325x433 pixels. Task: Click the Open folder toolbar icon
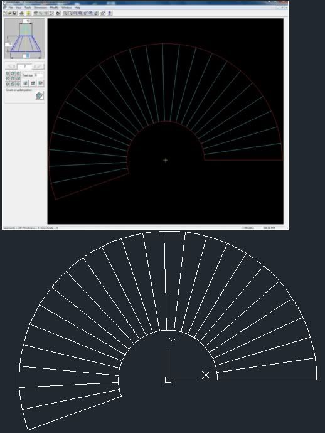point(9,13)
